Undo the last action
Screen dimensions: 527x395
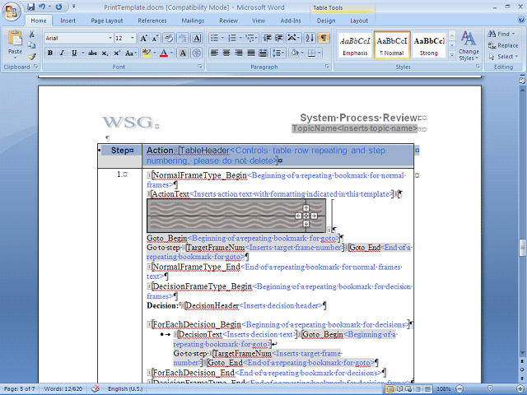(42, 7)
